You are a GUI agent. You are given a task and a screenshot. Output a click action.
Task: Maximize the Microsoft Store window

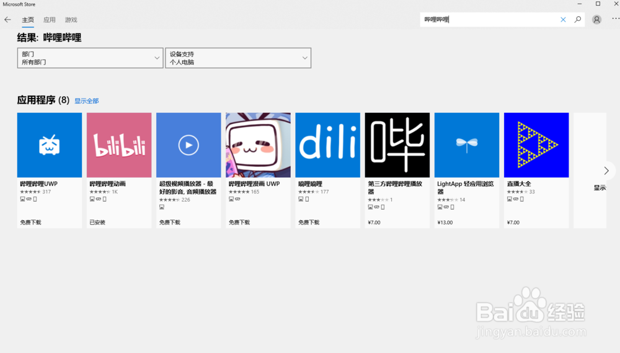click(598, 4)
